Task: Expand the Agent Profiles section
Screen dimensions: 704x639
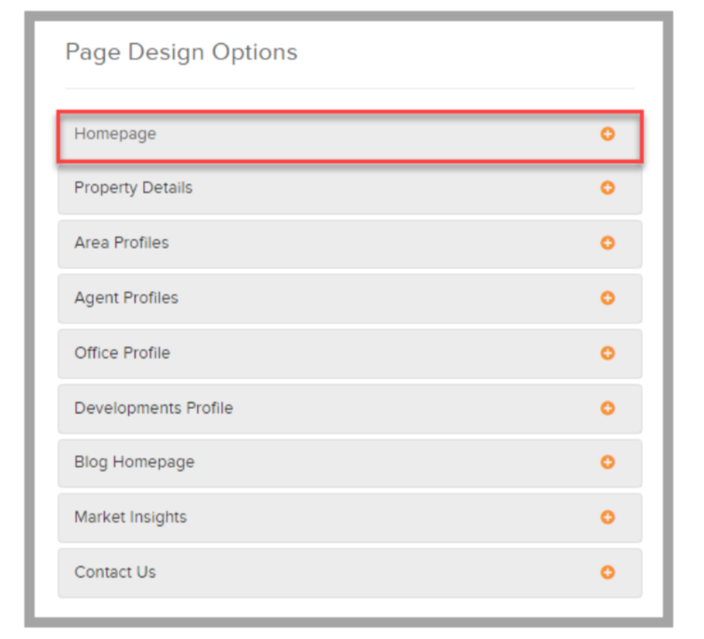Action: [350, 299]
